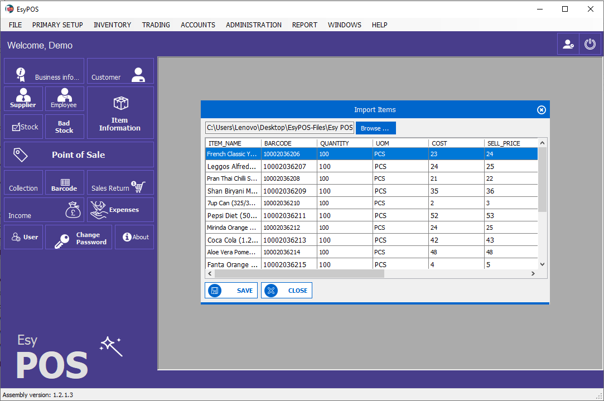
Task: Open the ADMINISTRATION menu
Action: click(254, 25)
